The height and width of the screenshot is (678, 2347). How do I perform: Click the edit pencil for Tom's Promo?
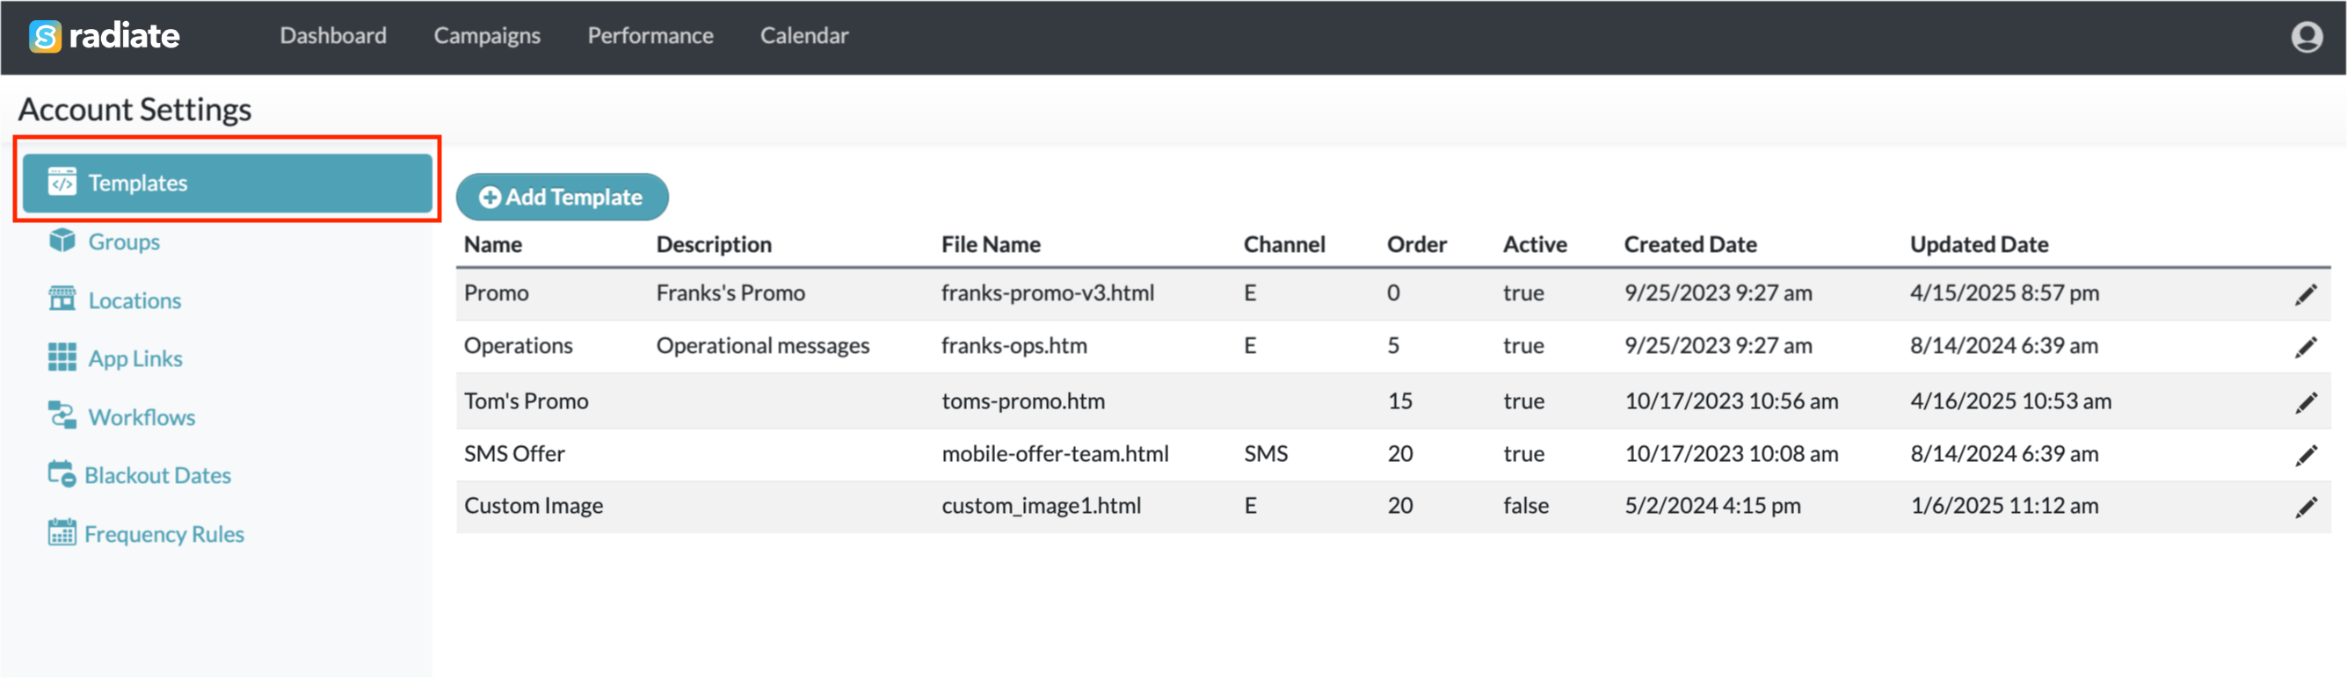click(x=2305, y=402)
